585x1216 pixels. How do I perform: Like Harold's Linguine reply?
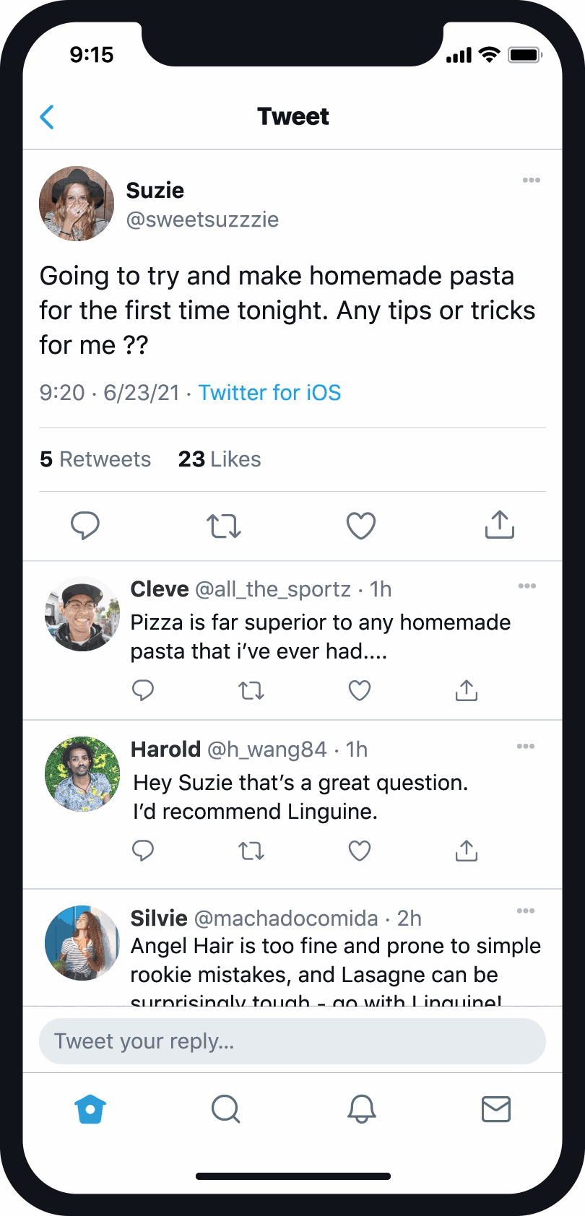[360, 851]
